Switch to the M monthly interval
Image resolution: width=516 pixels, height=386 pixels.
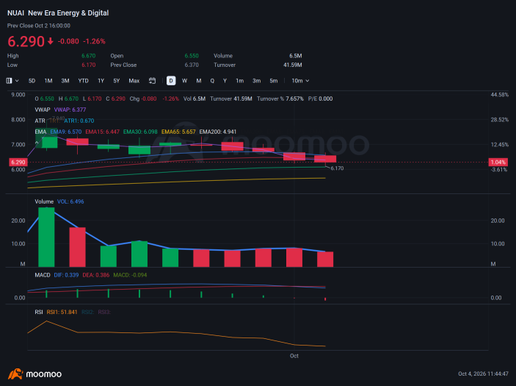[x=199, y=81]
